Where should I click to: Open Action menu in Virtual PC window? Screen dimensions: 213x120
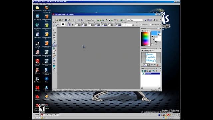pos(35,4)
